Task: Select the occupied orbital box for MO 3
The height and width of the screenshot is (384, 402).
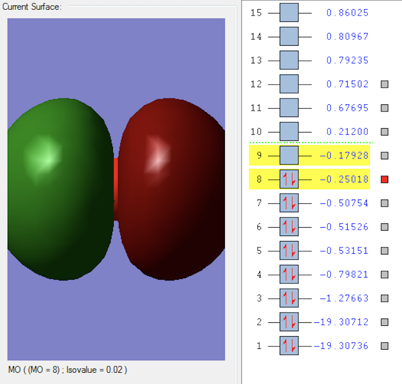Action: 289,298
